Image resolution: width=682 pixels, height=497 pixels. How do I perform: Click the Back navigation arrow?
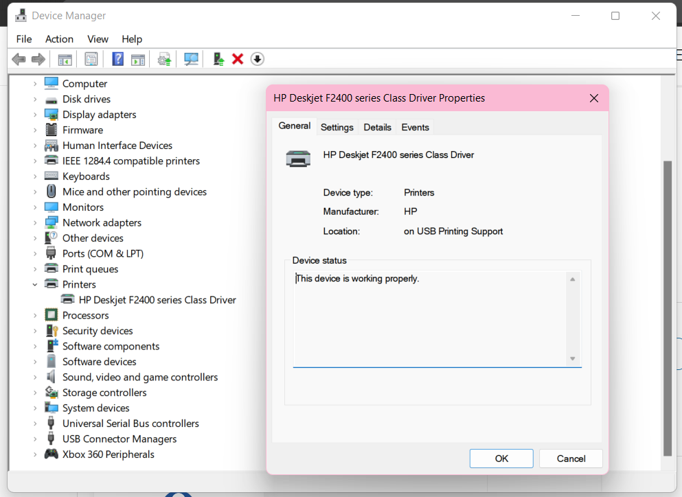pos(19,59)
